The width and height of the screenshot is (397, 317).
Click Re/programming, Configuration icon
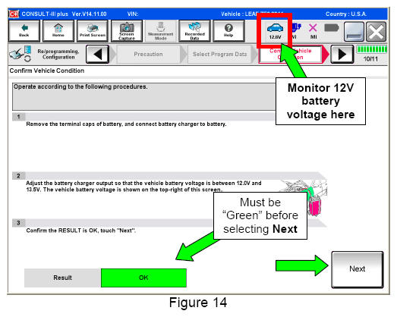20,54
